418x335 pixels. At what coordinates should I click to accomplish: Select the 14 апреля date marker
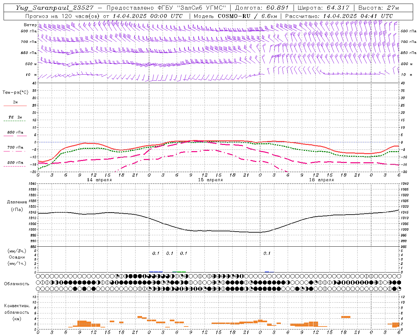99,180
